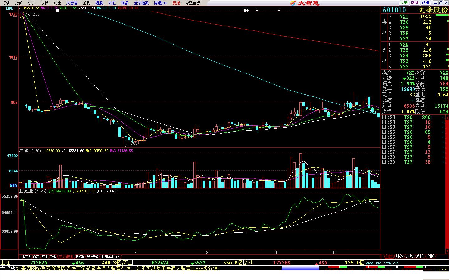Click buy-1 price 726
The height and width of the screenshot is (280, 449).
[404, 44]
